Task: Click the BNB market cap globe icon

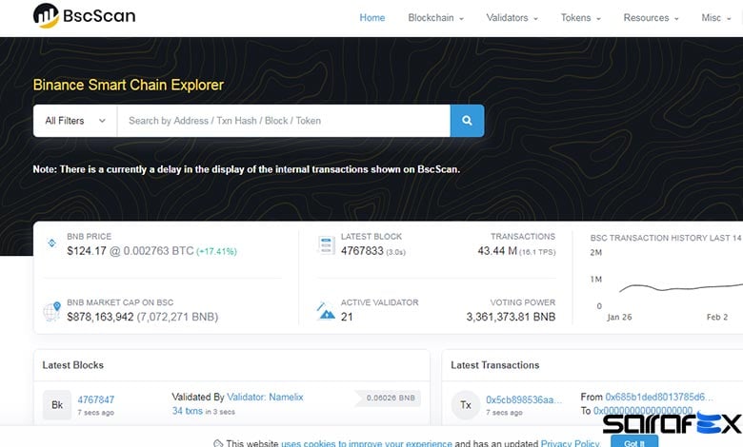Action: click(x=52, y=311)
